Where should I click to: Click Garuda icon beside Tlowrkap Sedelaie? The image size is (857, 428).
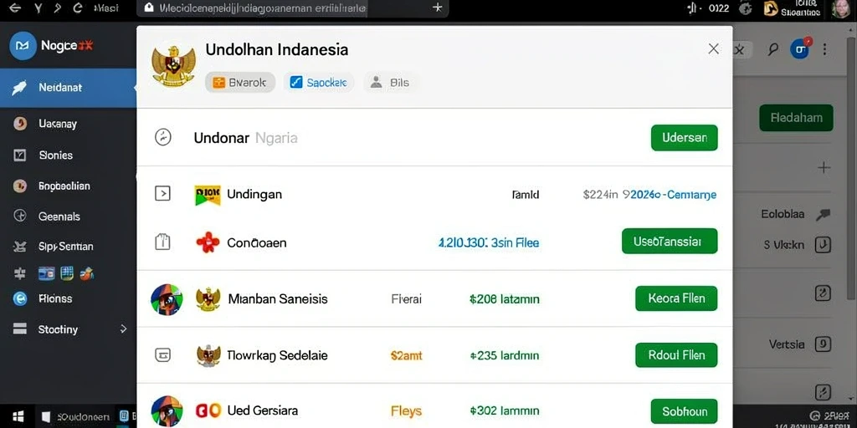(x=208, y=355)
